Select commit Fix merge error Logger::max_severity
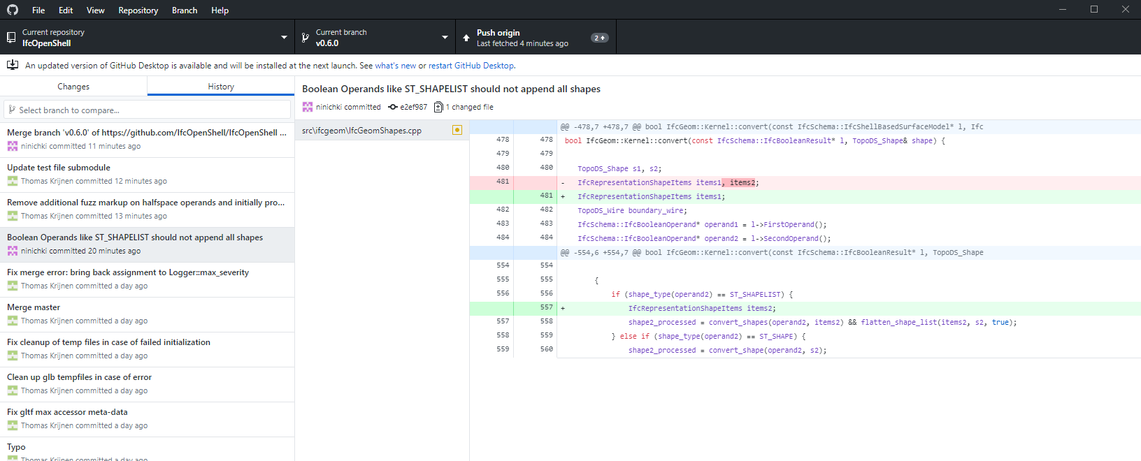This screenshot has width=1141, height=461. pyautogui.click(x=147, y=279)
